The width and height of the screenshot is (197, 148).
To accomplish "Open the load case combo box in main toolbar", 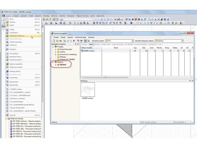I will [x=79, y=19].
